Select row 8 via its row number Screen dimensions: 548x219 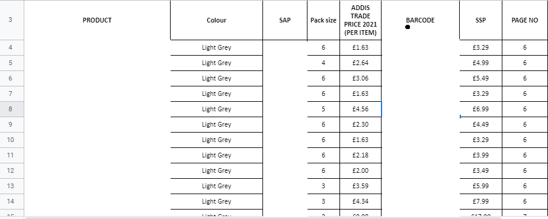(x=10, y=109)
